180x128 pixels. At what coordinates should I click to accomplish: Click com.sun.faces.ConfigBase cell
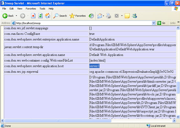(x=46, y=34)
